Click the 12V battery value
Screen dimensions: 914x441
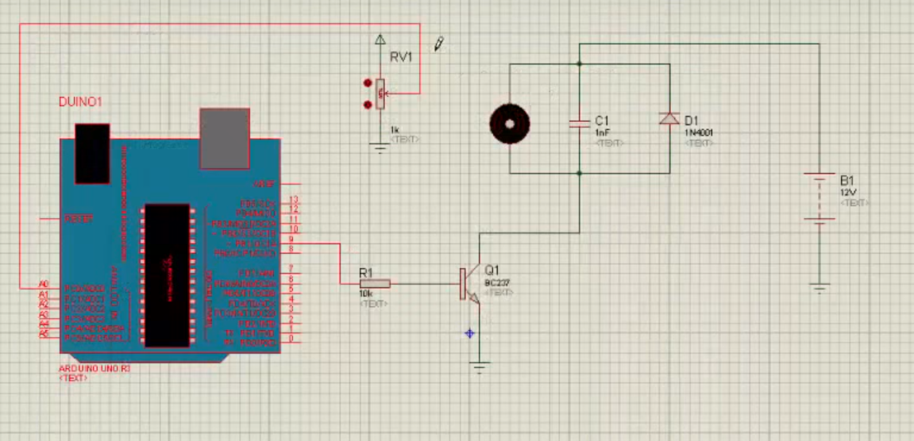tap(848, 192)
